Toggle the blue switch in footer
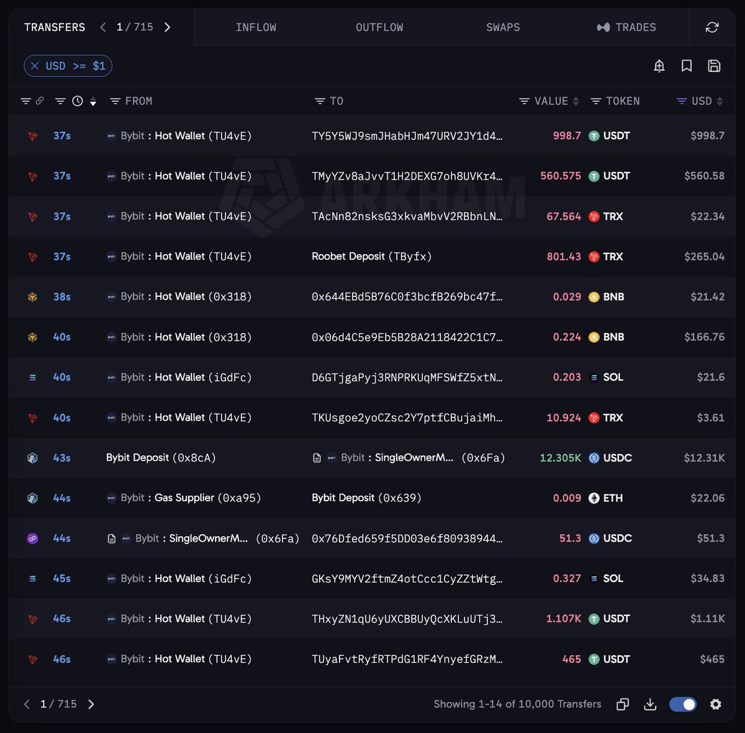 pyautogui.click(x=683, y=704)
